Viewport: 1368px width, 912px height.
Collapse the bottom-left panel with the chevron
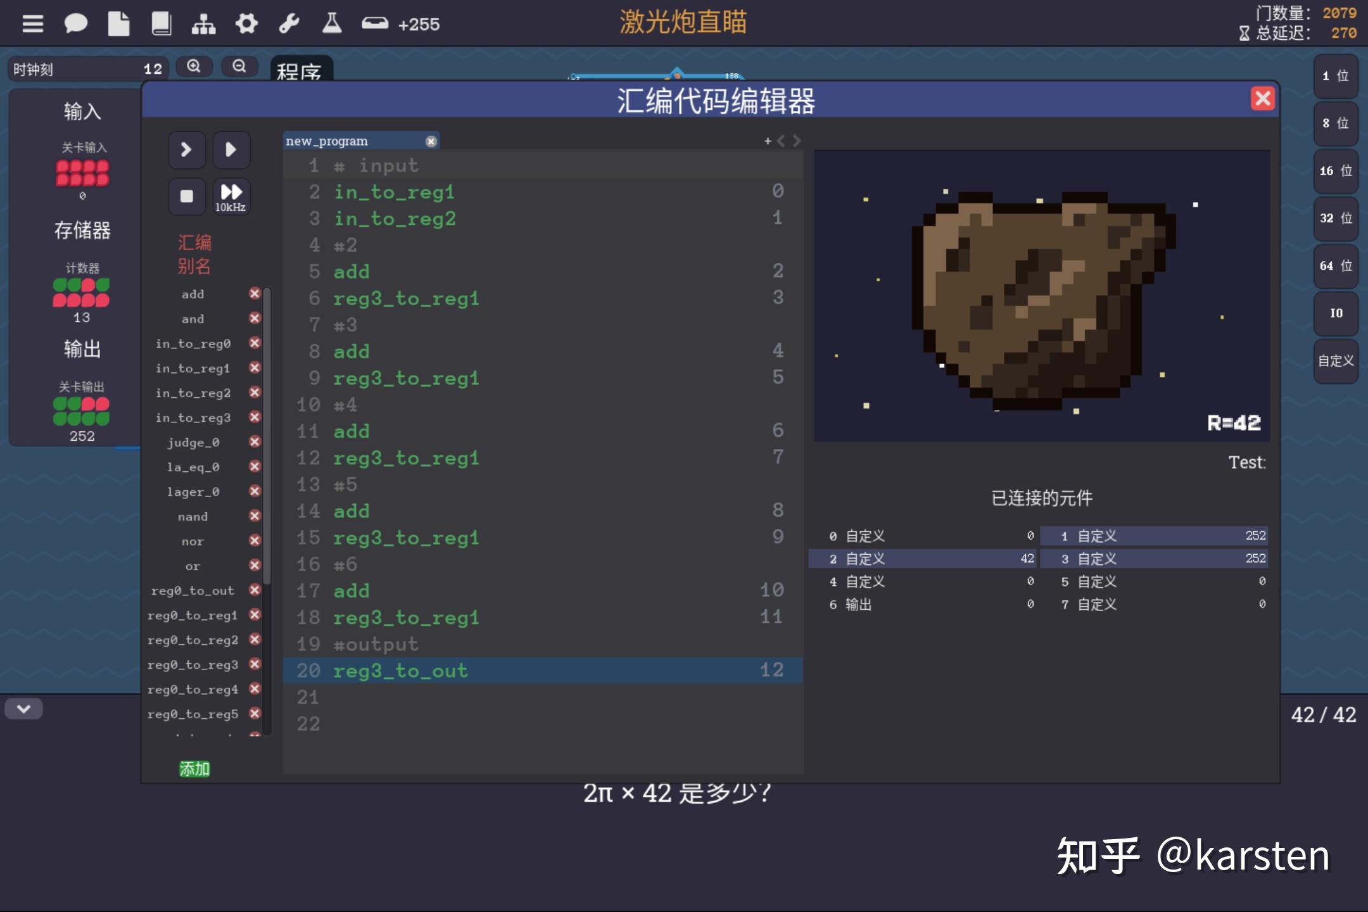click(x=24, y=709)
